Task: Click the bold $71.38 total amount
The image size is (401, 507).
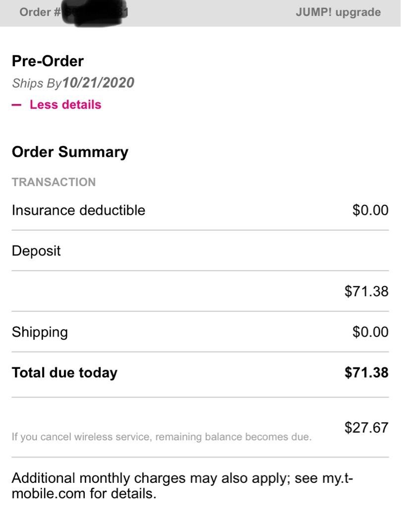Action: [366, 372]
